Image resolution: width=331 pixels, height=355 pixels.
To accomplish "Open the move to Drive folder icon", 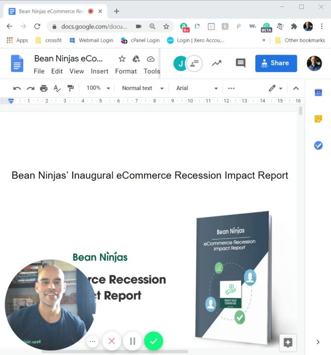I will (136, 59).
